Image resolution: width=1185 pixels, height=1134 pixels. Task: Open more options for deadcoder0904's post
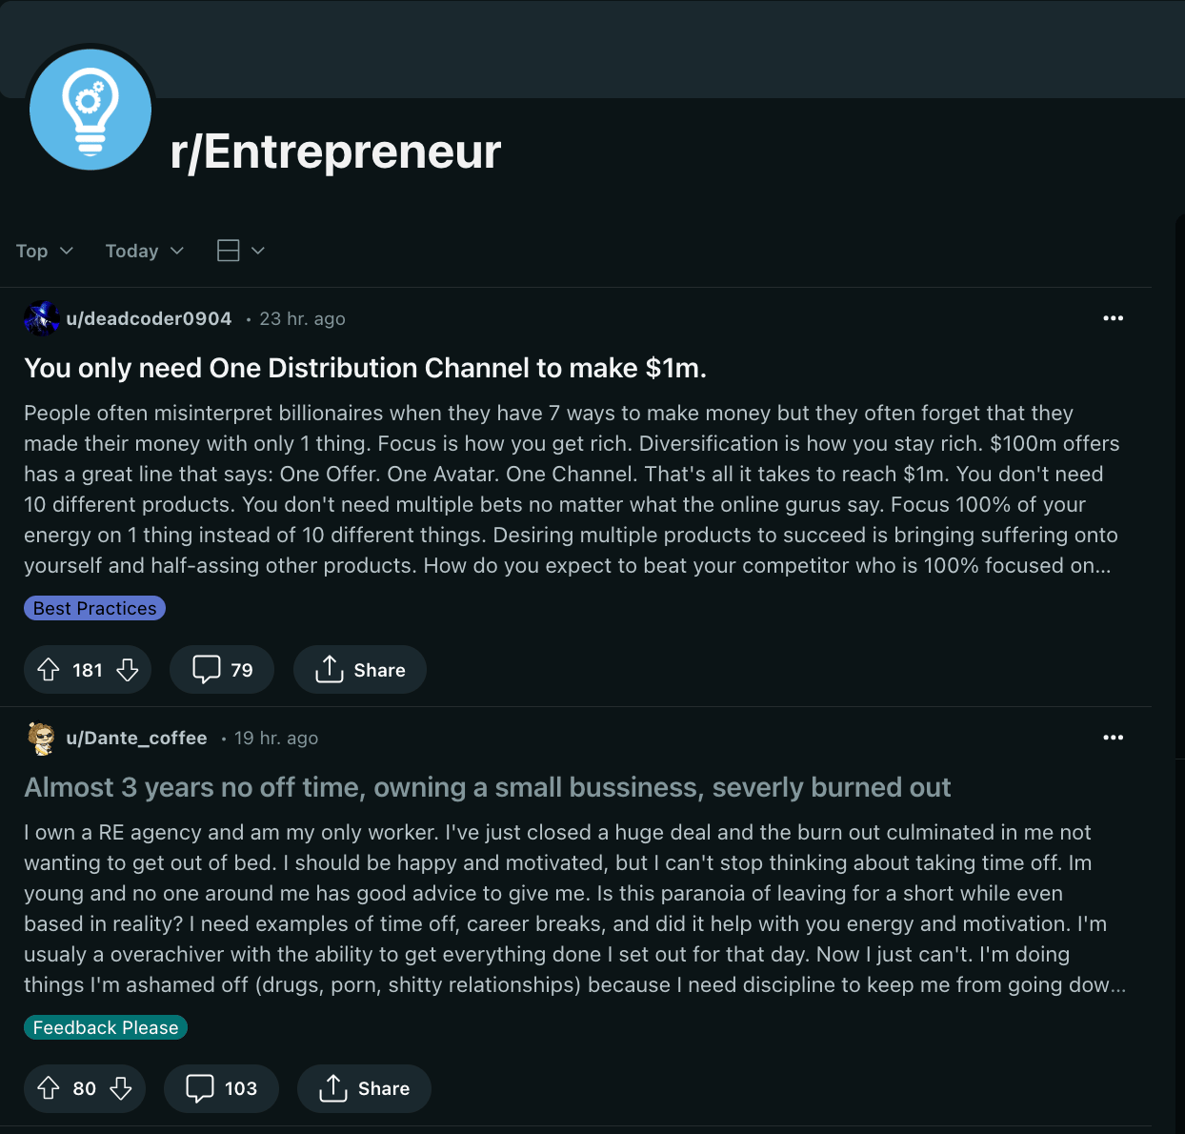pyautogui.click(x=1113, y=318)
